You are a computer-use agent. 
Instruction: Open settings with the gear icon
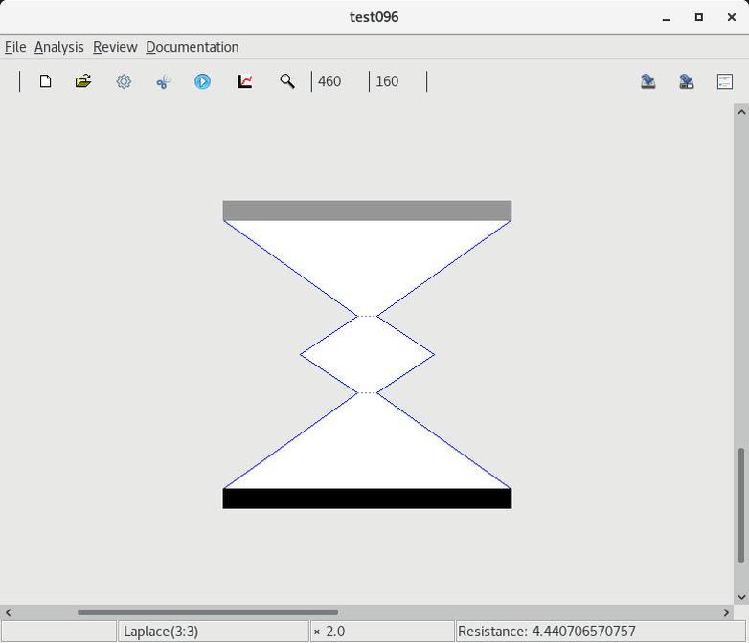click(124, 81)
